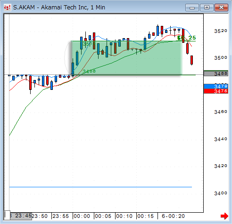Screen dimensions: 232x224
Task: Click the 00:05 time axis label
Action: tap(103, 216)
